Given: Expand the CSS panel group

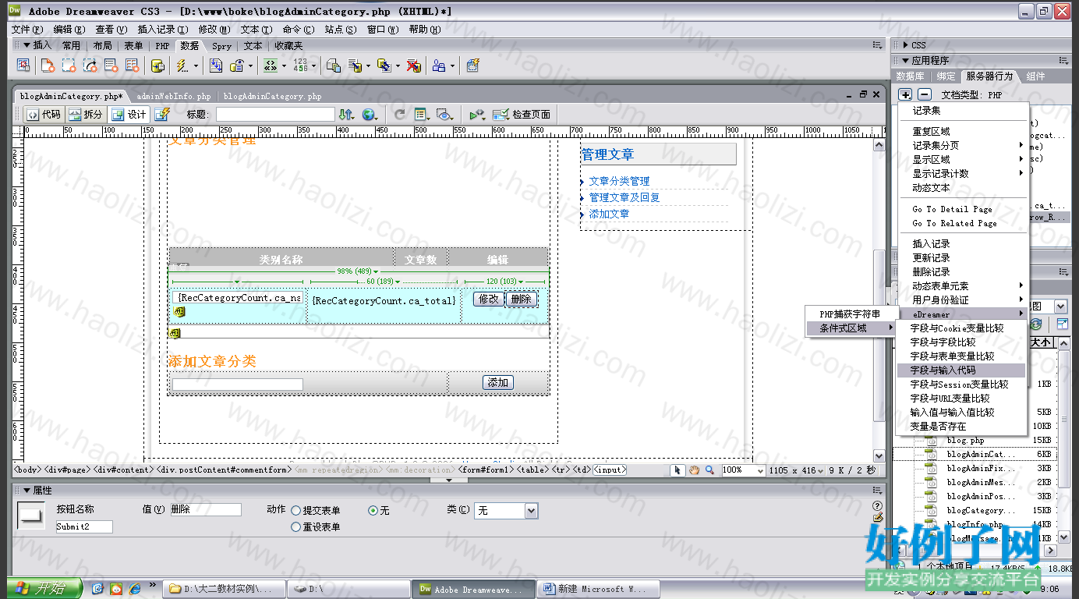Looking at the screenshot, I should [906, 45].
